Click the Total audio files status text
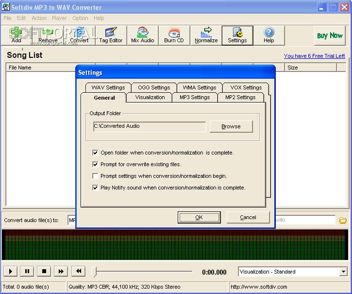 (x=26, y=287)
